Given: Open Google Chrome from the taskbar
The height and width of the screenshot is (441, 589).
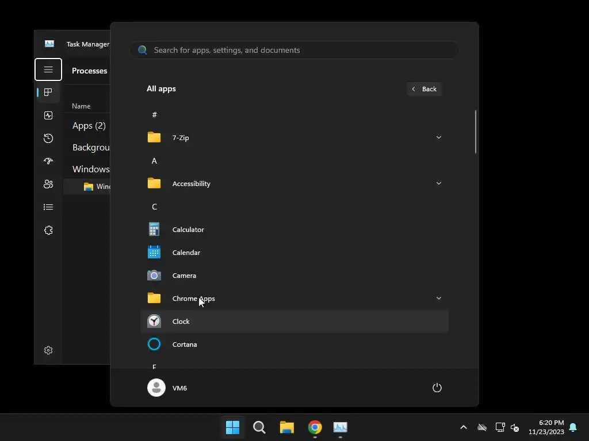Looking at the screenshot, I should [315, 427].
